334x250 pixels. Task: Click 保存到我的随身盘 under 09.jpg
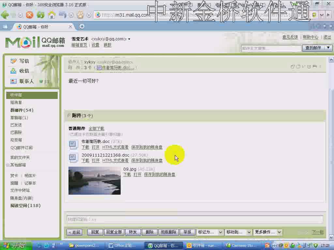159,174
